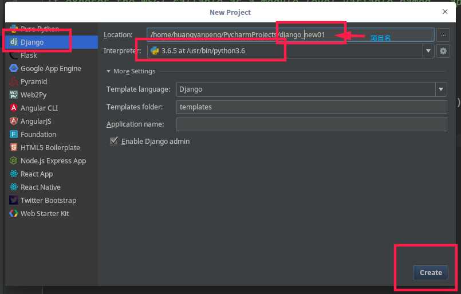Click the Django dj icon
This screenshot has height=294, width=461.
click(14, 42)
